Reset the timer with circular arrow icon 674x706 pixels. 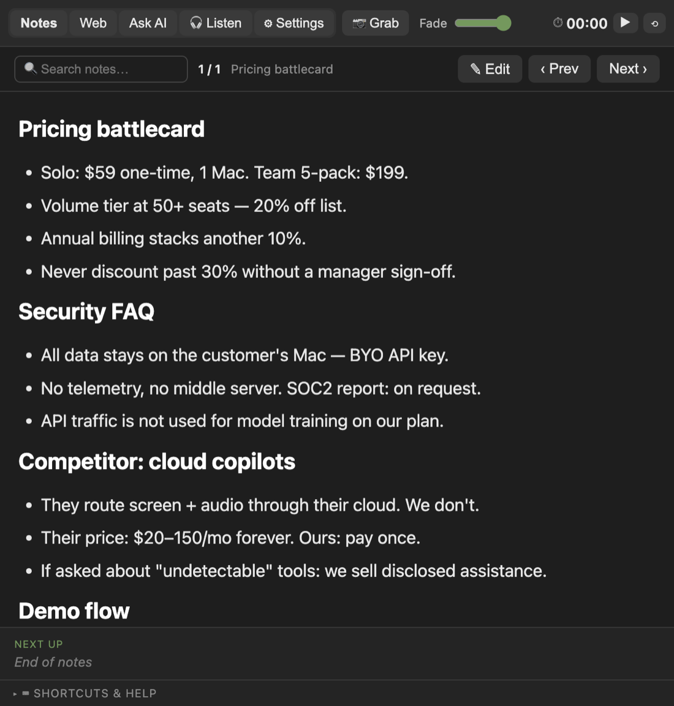pyautogui.click(x=654, y=23)
